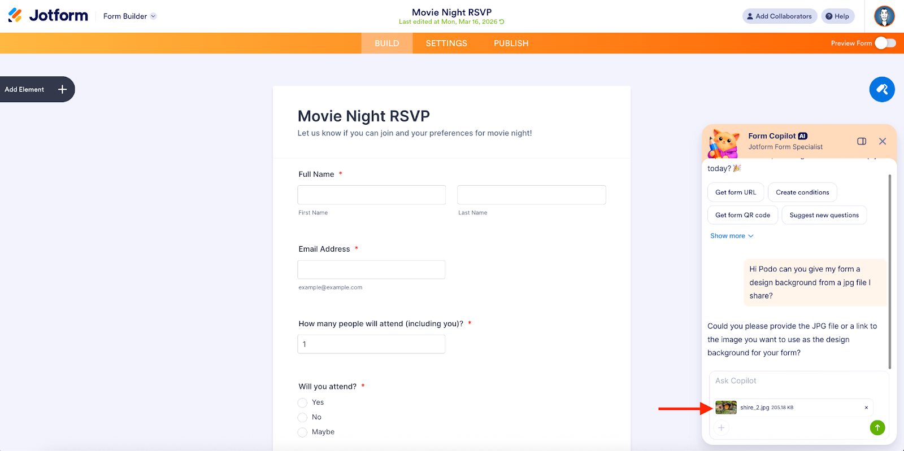Click the Jotform logo
This screenshot has width=904, height=451.
coord(48,15)
